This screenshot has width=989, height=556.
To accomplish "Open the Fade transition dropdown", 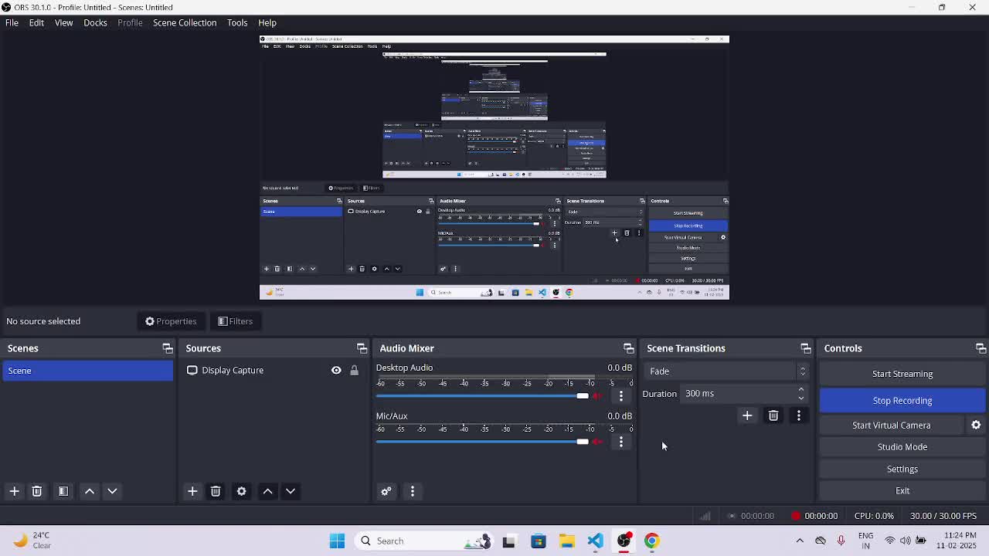I will tap(726, 371).
